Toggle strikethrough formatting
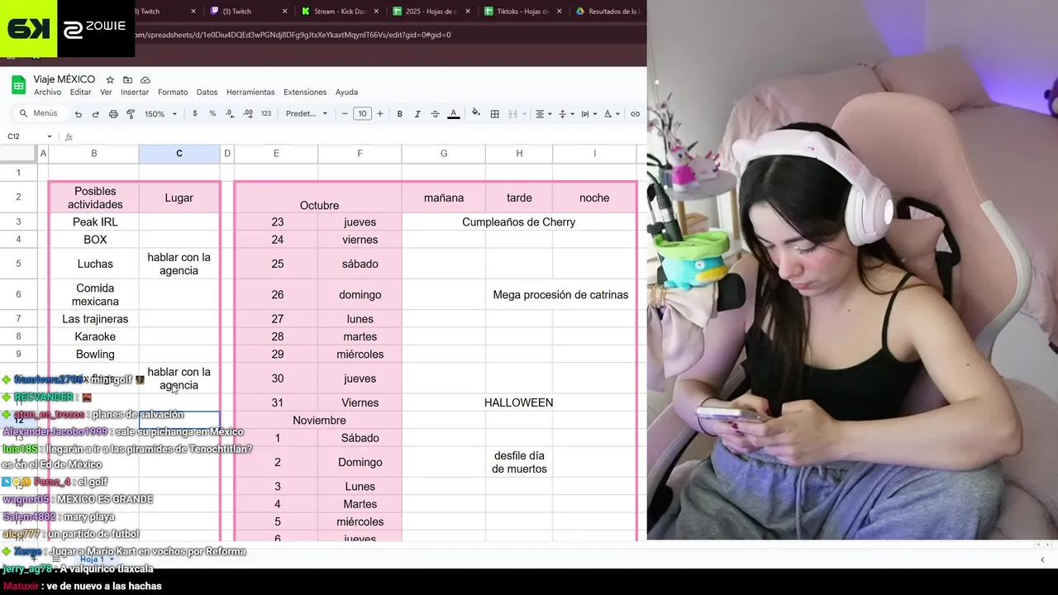This screenshot has height=595, width=1058. click(x=436, y=114)
